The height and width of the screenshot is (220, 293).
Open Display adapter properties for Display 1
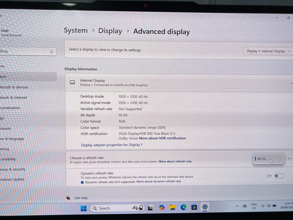tap(112, 145)
